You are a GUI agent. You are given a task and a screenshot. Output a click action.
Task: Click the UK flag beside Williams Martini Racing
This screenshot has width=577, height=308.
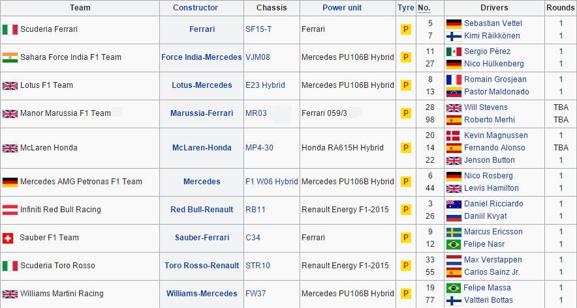[x=10, y=294]
